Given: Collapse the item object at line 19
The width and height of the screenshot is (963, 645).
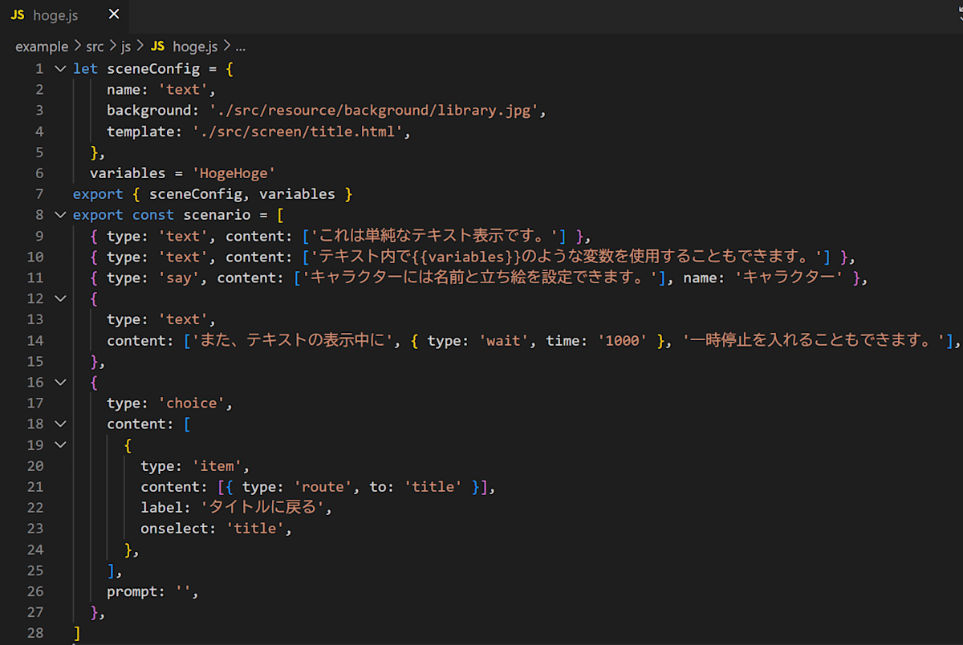Looking at the screenshot, I should click(x=60, y=444).
